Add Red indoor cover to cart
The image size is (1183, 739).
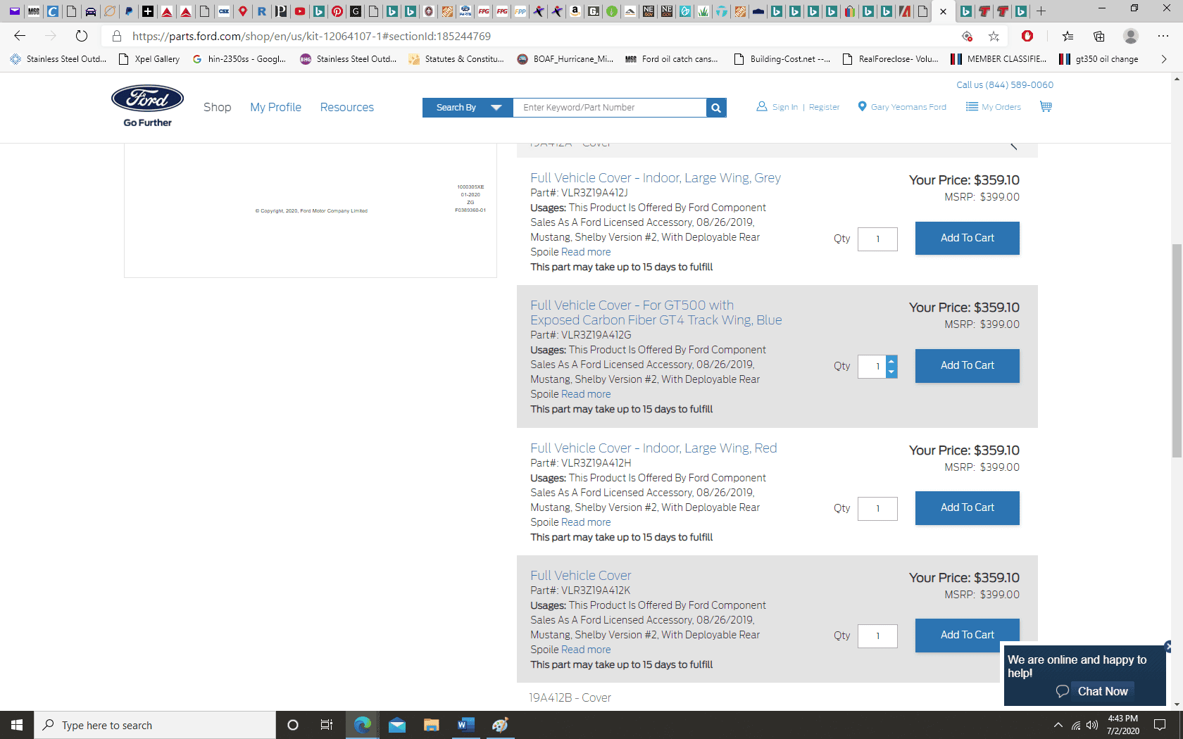click(x=967, y=507)
